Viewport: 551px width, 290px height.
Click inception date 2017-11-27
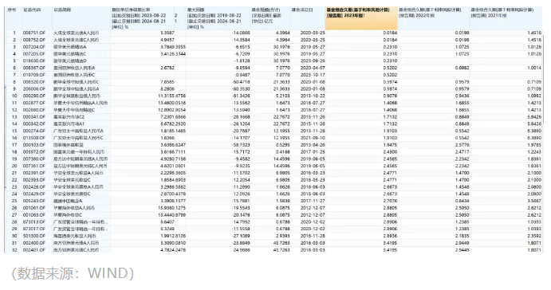(x=313, y=201)
